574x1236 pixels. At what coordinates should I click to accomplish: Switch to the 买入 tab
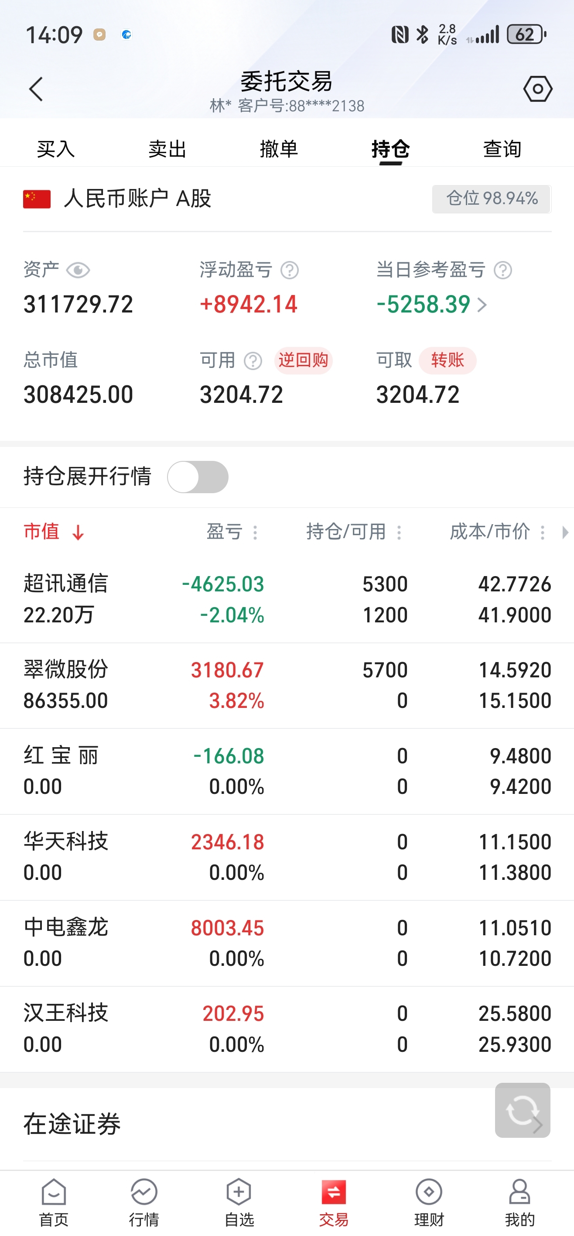(x=56, y=149)
